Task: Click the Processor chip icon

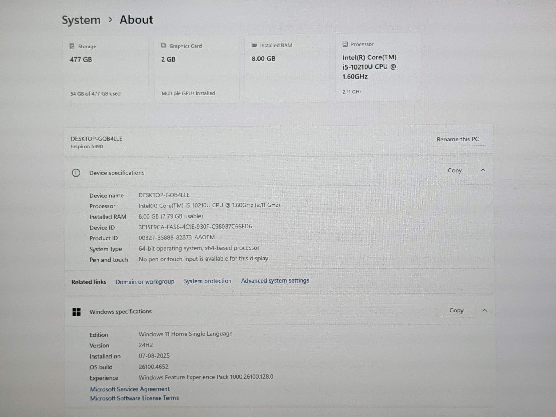Action: pos(345,44)
